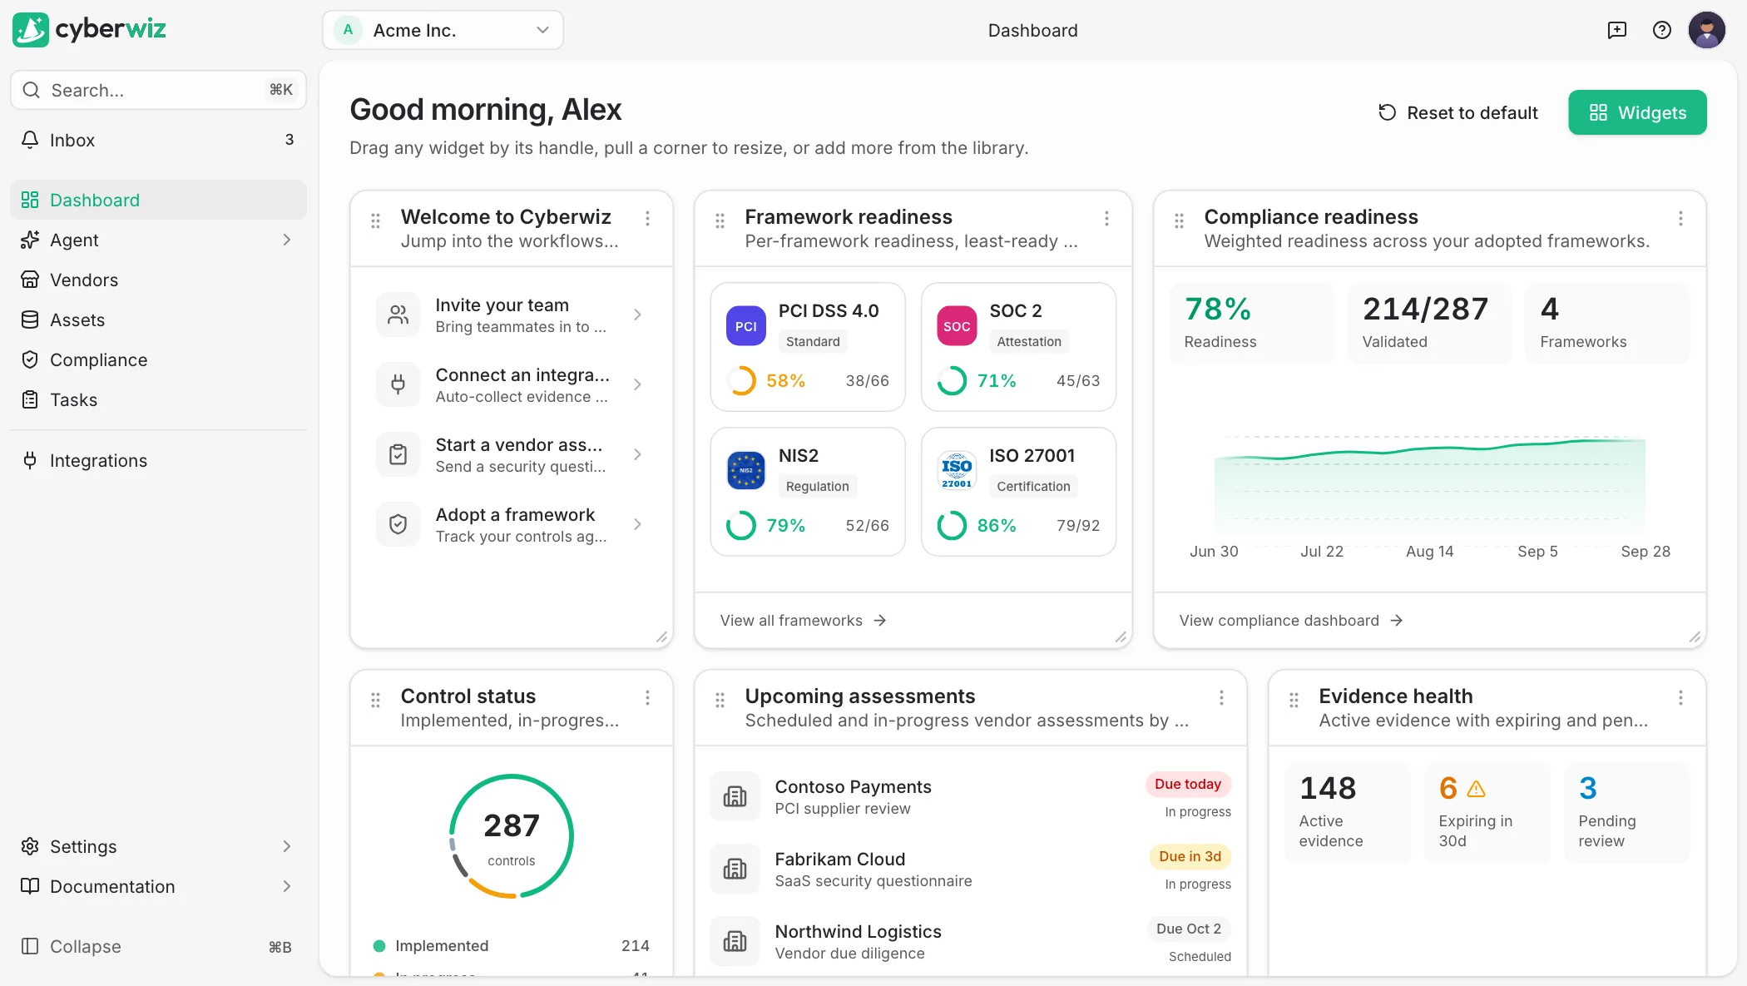The width and height of the screenshot is (1747, 986).
Task: Open the Invite your team row
Action: coord(511,315)
